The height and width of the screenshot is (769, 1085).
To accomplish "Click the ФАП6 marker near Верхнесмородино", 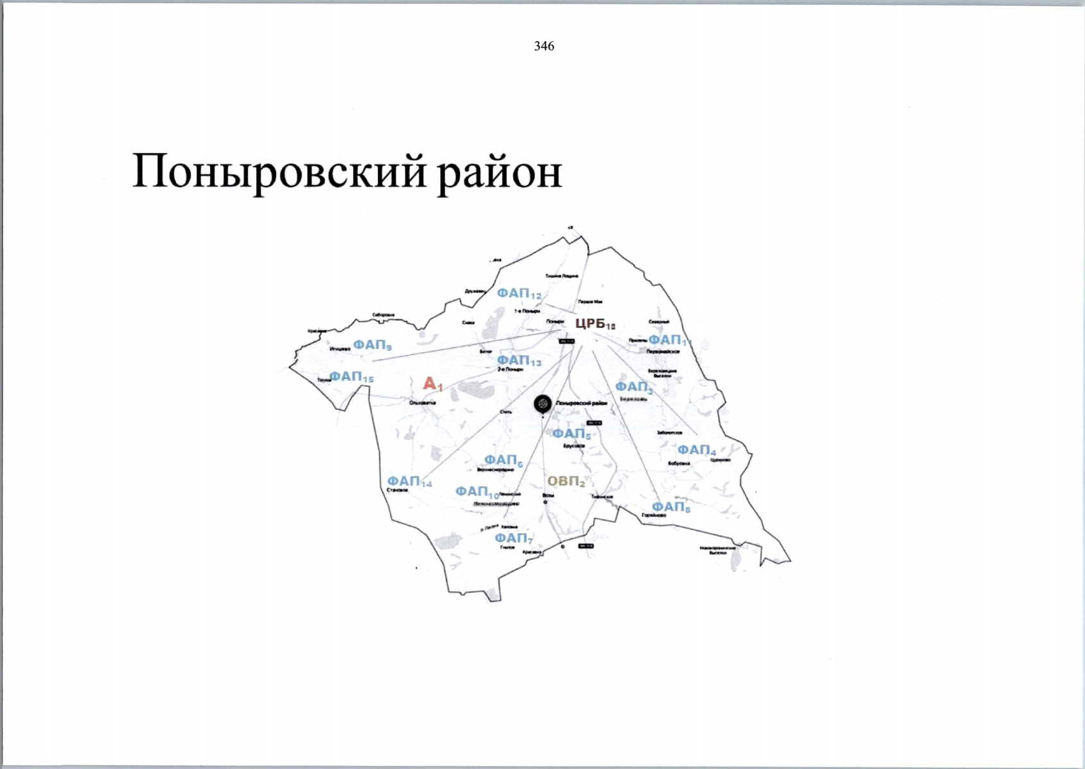I will click(503, 459).
